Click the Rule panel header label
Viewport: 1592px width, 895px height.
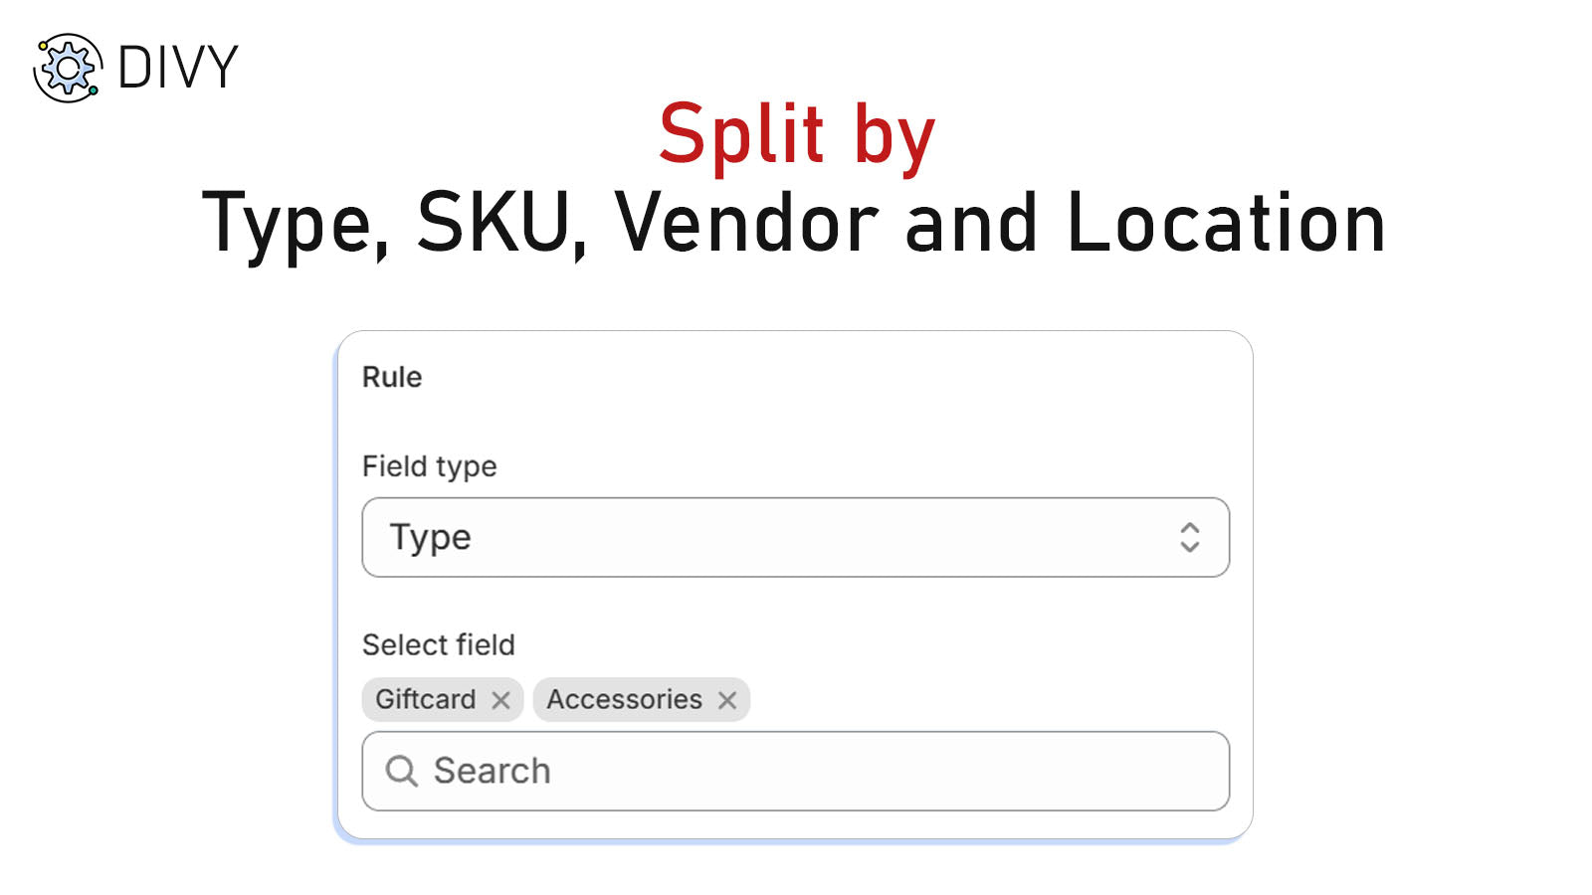point(392,377)
